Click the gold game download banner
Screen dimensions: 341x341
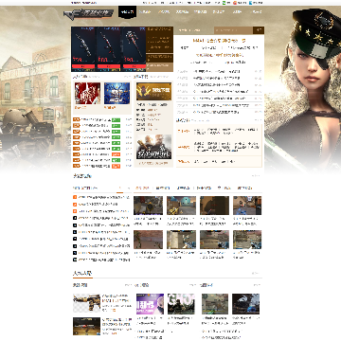pyautogui.click(x=154, y=92)
